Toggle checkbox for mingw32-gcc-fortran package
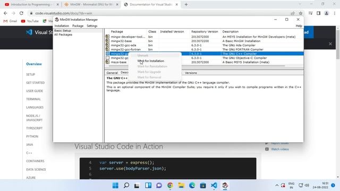 [107, 49]
